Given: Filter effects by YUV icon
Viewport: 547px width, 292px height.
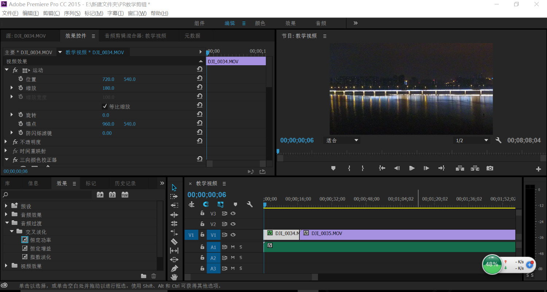Looking at the screenshot, I should click(x=125, y=195).
